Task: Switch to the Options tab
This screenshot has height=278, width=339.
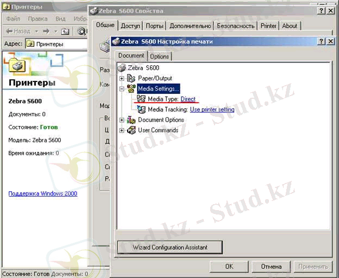Action: (159, 56)
